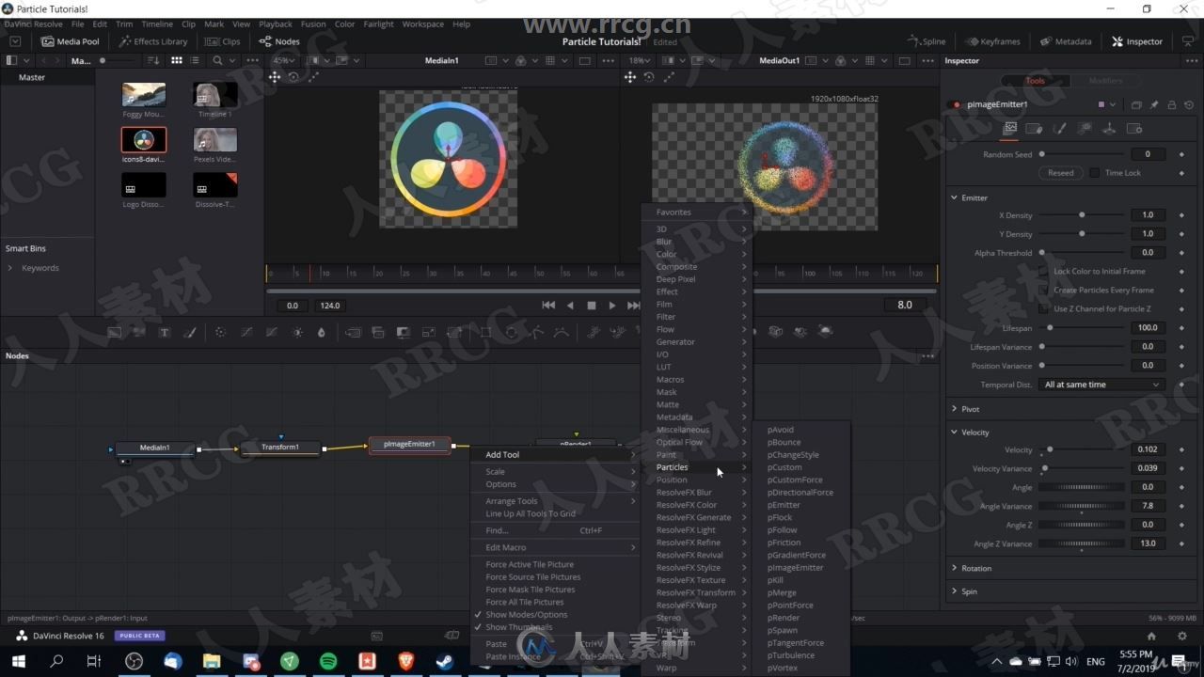Expand the Spin section
Screen dimensions: 1204x677
click(x=955, y=591)
